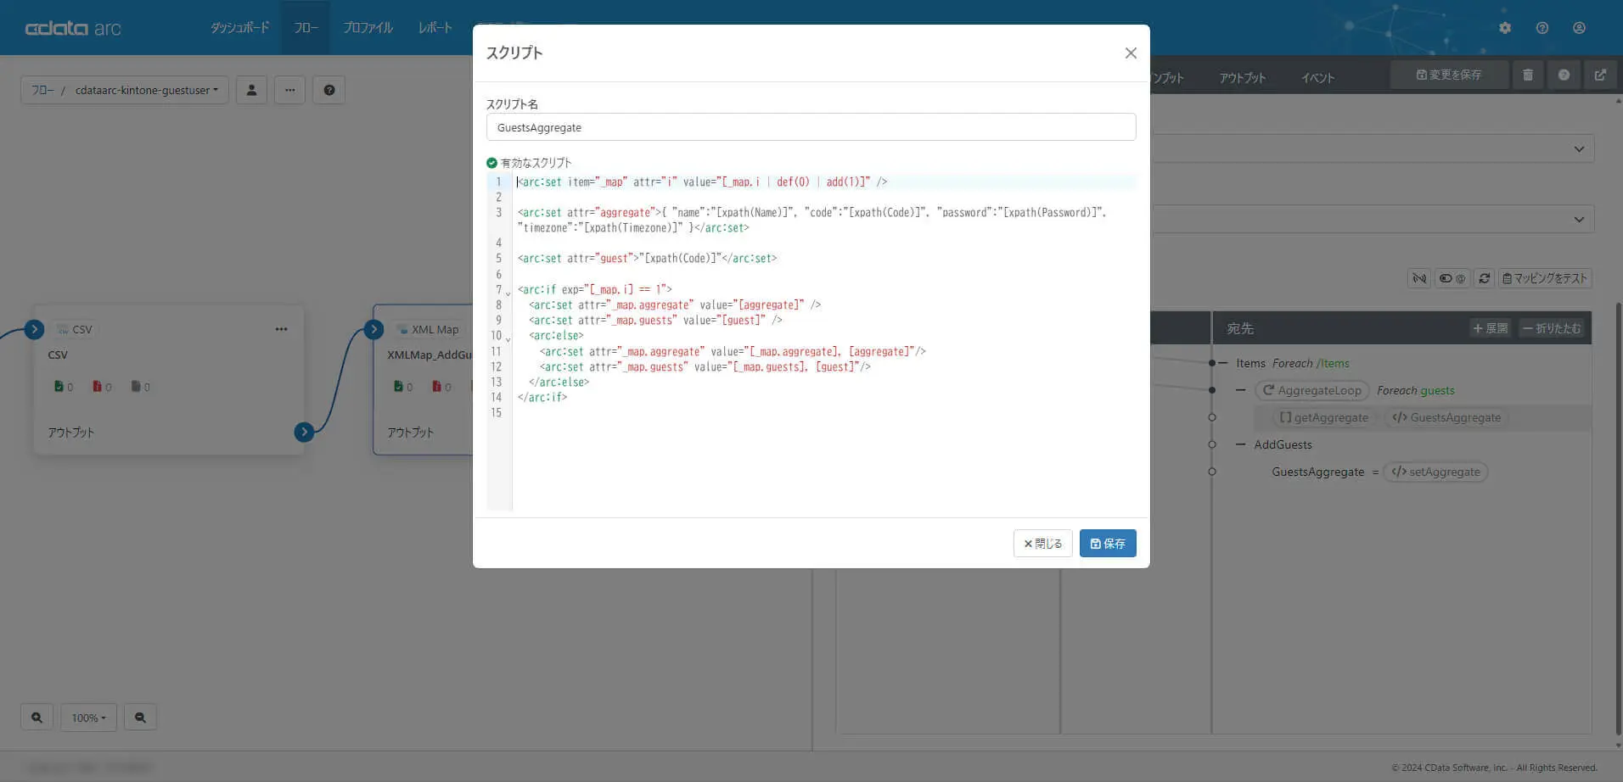Click the 変更を保存 button
This screenshot has width=1623, height=782.
pyautogui.click(x=1449, y=75)
